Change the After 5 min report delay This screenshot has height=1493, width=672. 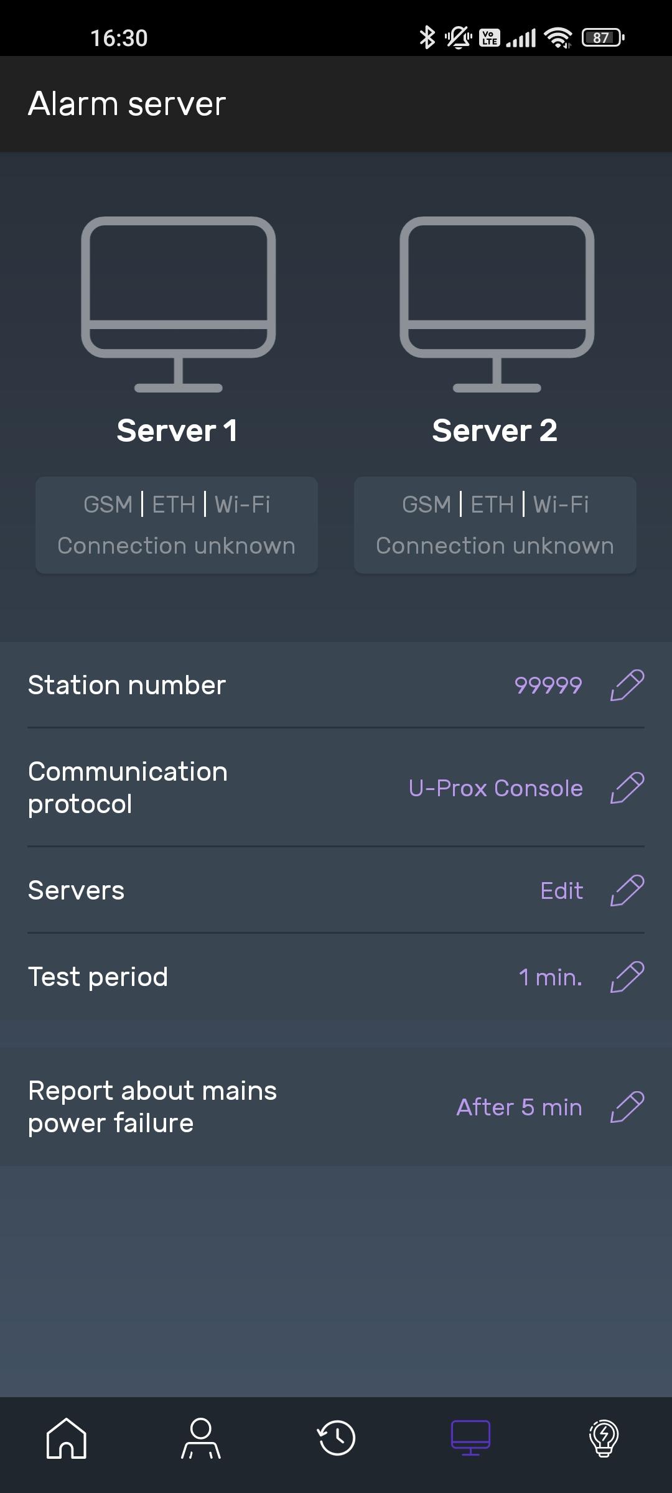tap(520, 1107)
